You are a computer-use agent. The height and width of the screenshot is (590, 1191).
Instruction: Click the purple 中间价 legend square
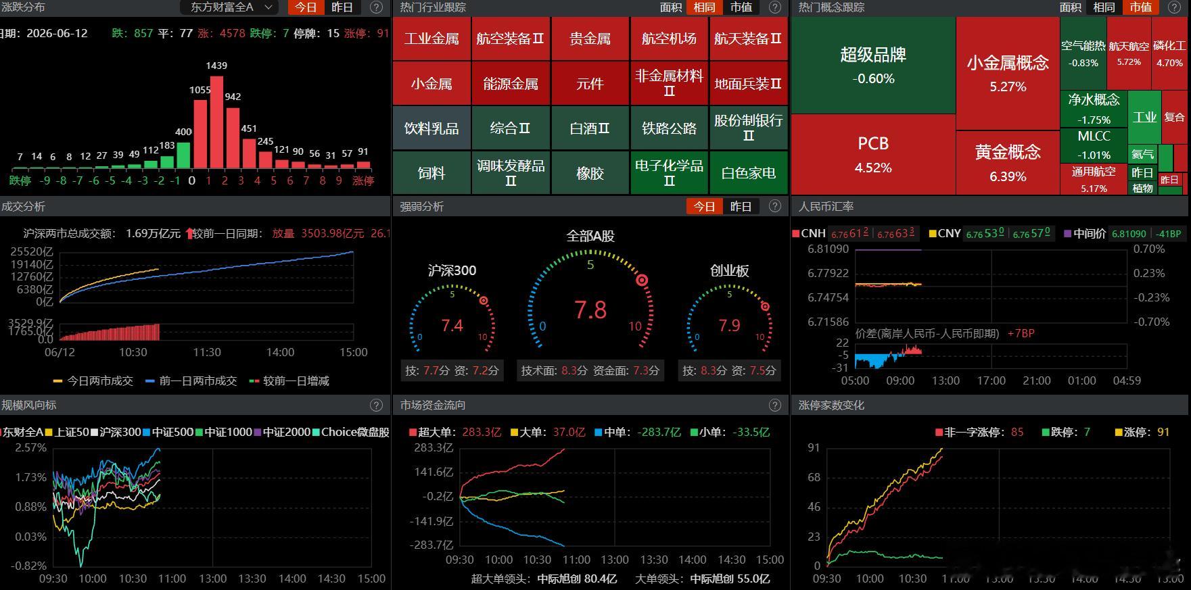(x=1068, y=234)
